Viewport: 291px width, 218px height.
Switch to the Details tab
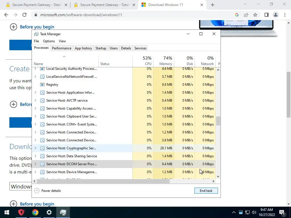point(126,48)
